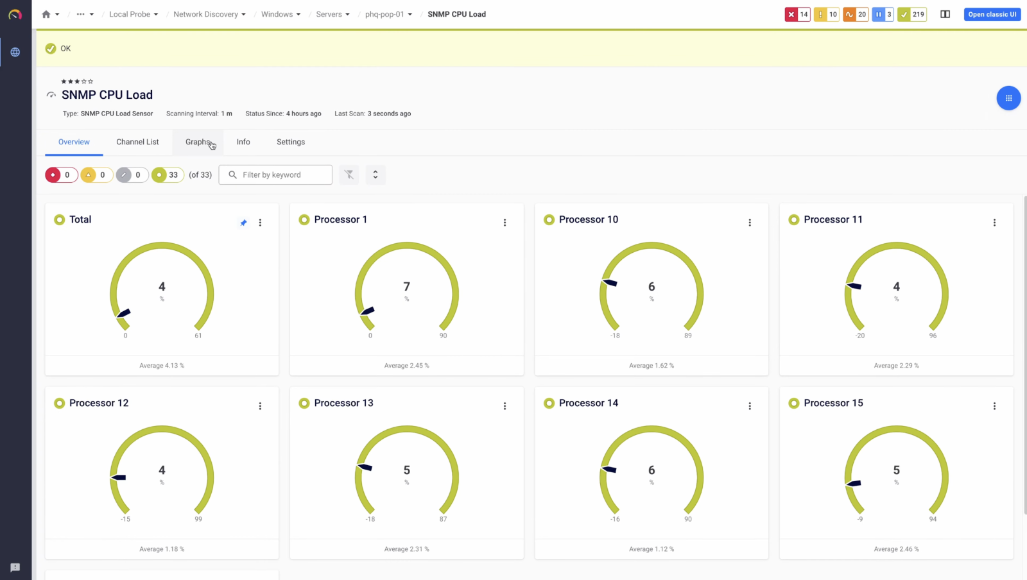
Task: Open Total channel three-dot menu
Action: [260, 223]
